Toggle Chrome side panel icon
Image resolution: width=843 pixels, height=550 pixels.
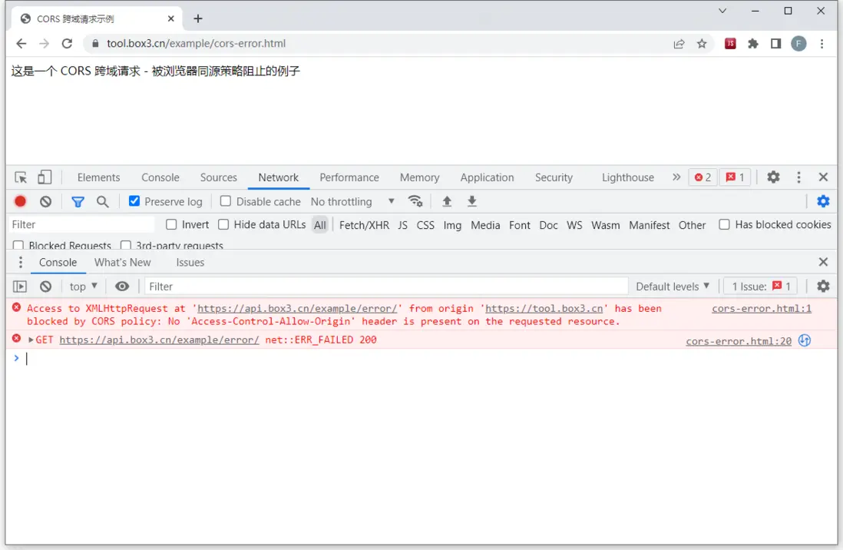[775, 44]
